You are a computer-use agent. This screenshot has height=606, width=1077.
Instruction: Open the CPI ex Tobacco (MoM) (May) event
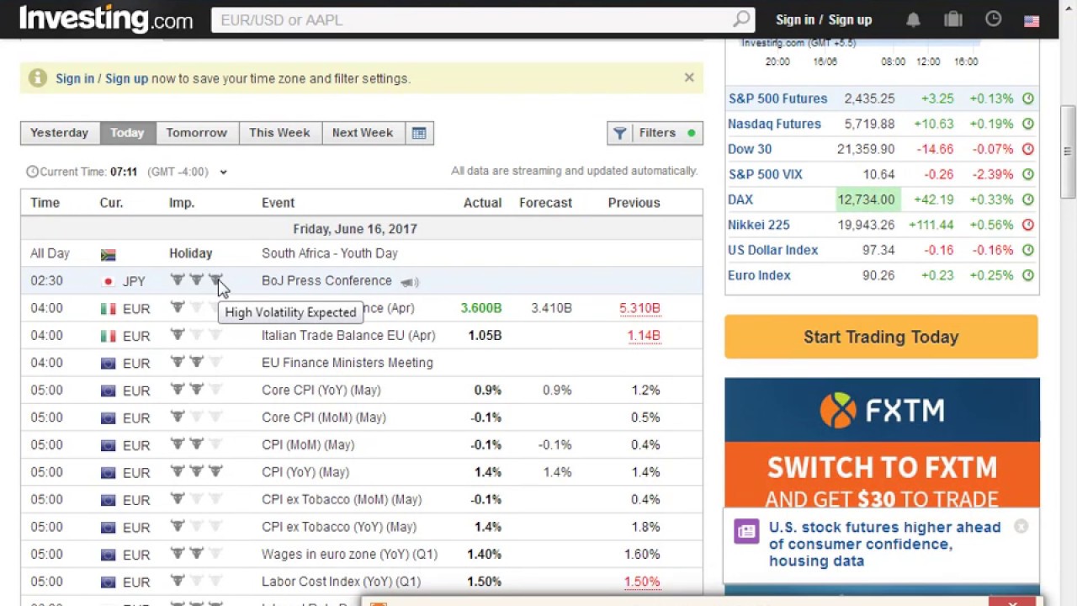(342, 499)
